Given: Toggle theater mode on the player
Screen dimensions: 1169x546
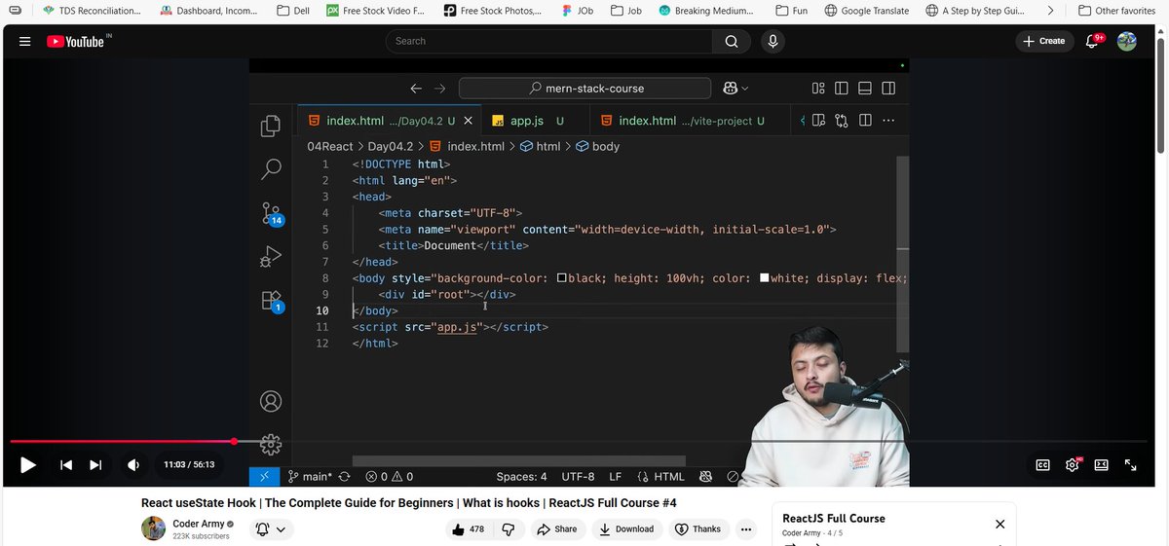Looking at the screenshot, I should (1102, 465).
